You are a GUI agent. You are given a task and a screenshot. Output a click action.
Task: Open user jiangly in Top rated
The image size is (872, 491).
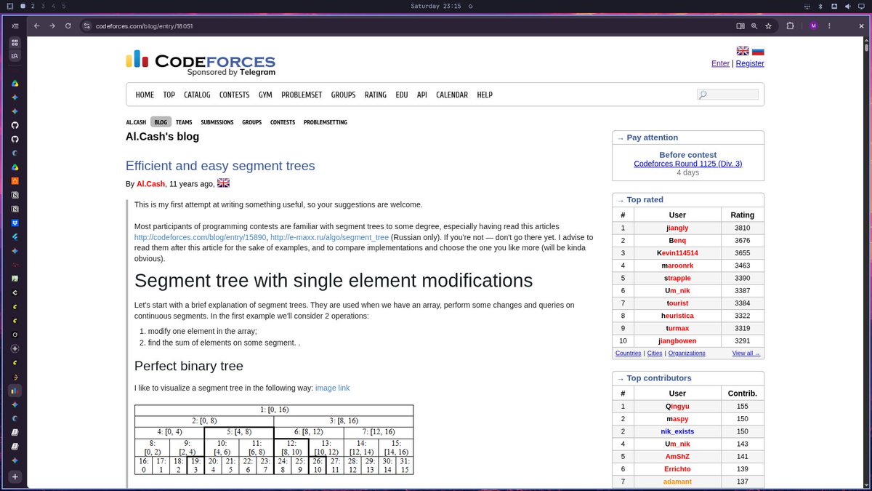[x=677, y=228]
